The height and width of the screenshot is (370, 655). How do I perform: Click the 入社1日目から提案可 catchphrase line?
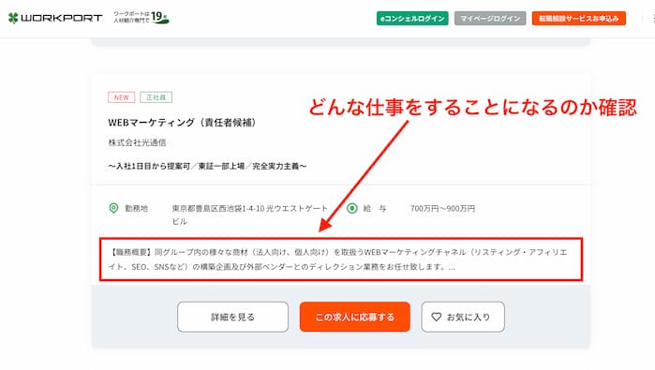click(x=207, y=166)
